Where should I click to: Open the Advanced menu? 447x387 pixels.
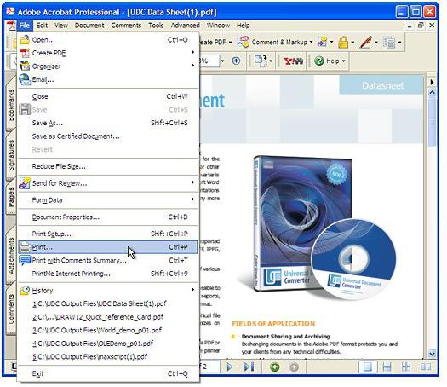(x=186, y=26)
